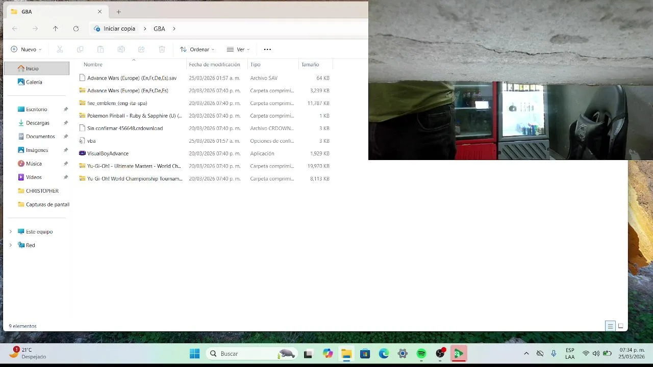Select the Advance Wars (Europe) (En,Fr,De,Es) compressed folder
The width and height of the screenshot is (653, 367).
click(128, 91)
